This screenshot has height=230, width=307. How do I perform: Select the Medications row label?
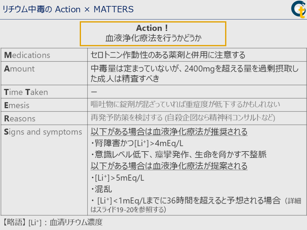coord(27,55)
